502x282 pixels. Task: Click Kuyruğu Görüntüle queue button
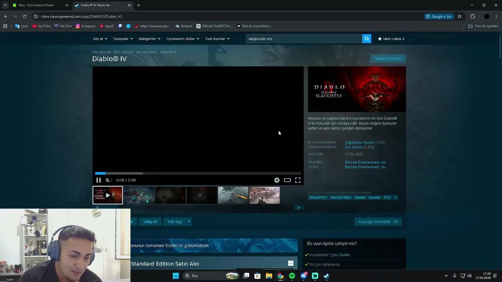[x=378, y=222]
